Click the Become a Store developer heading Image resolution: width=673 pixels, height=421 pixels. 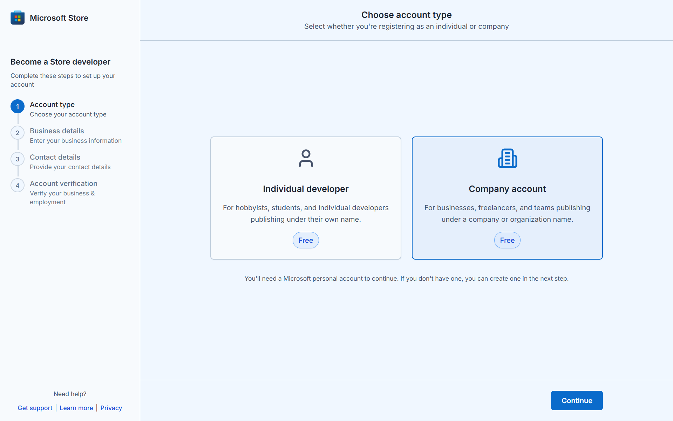(x=60, y=62)
